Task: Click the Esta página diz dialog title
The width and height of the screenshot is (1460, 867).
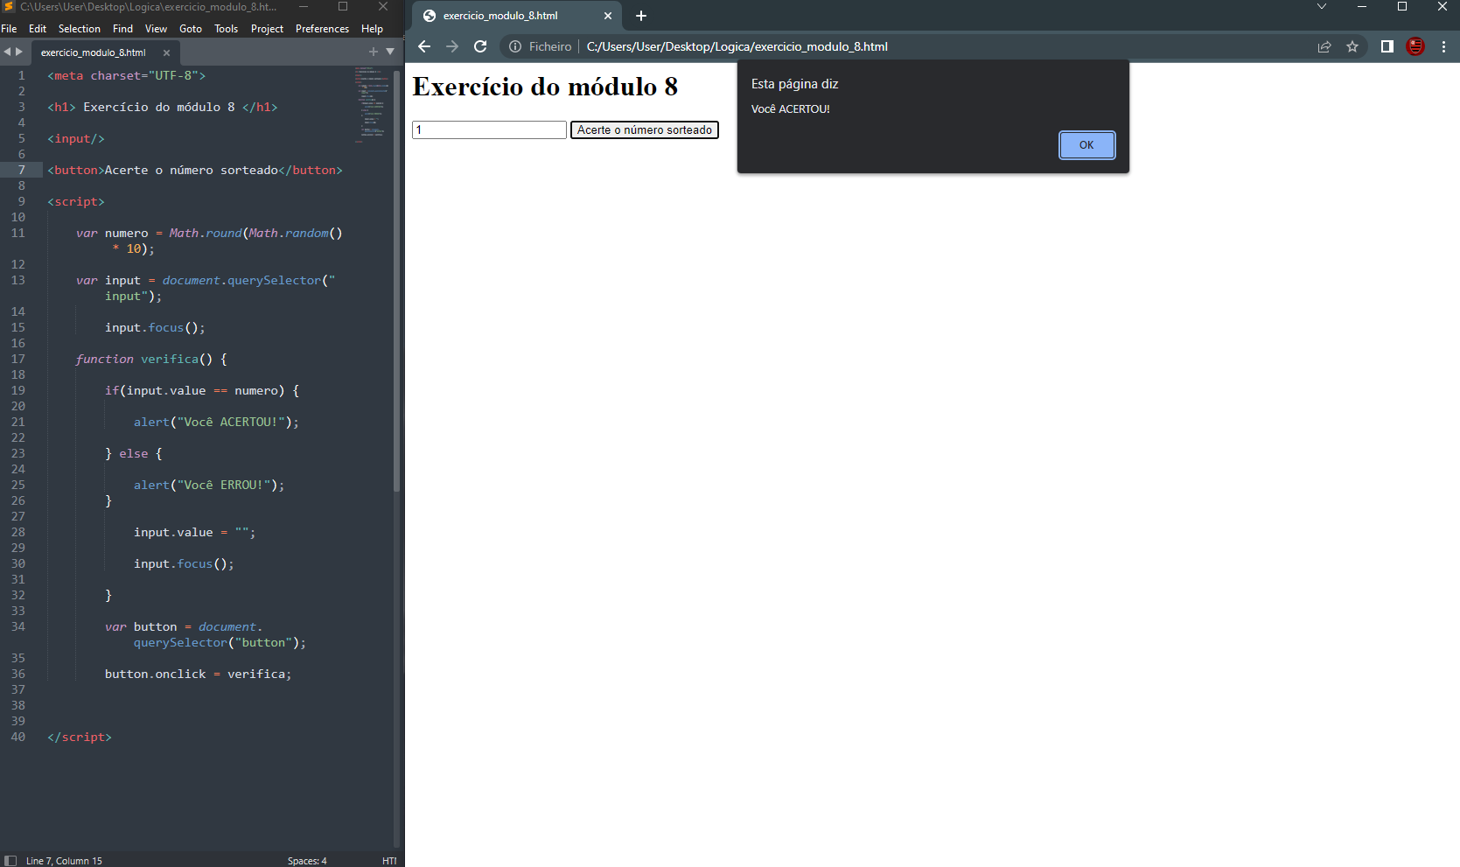Action: point(794,84)
